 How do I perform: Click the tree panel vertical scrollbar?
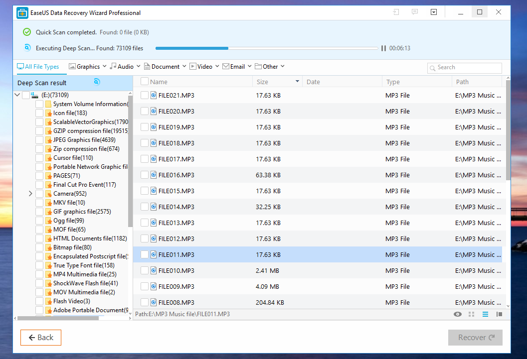130,161
